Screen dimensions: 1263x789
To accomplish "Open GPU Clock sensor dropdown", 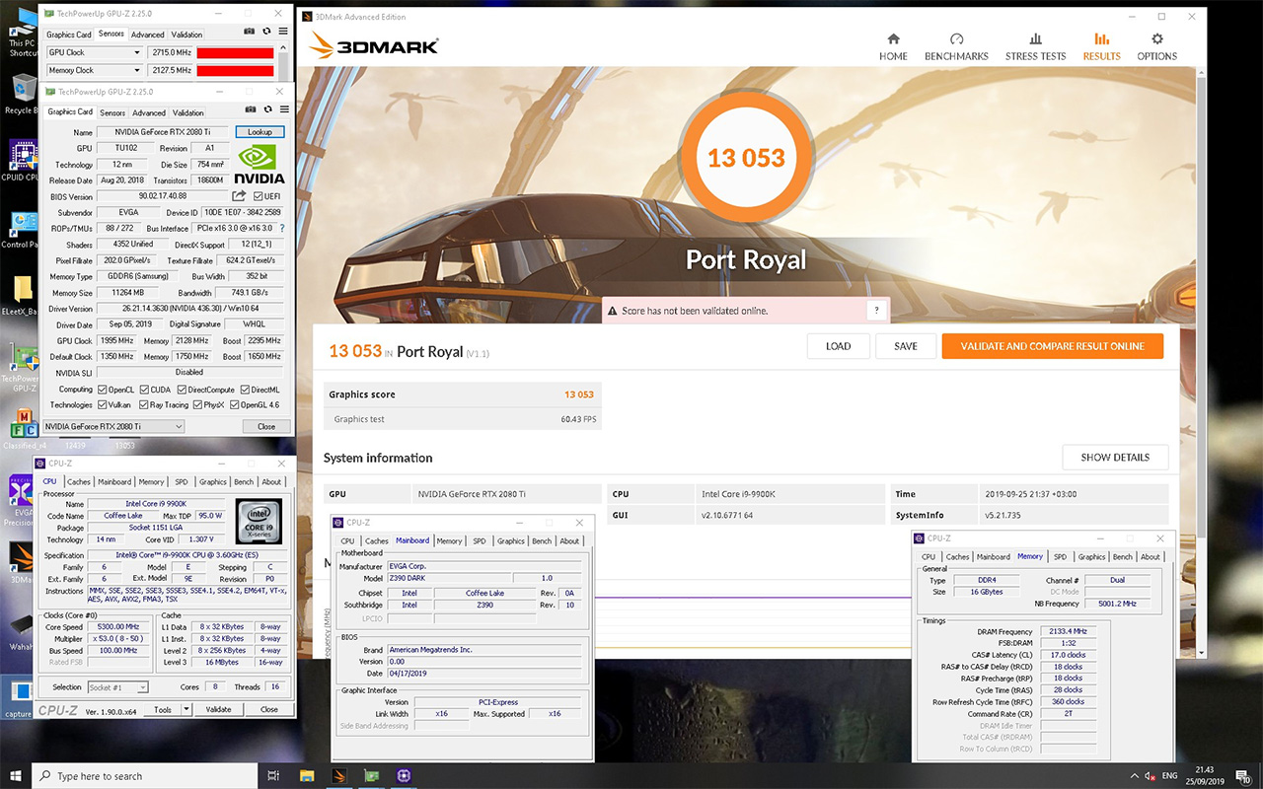I will [95, 52].
